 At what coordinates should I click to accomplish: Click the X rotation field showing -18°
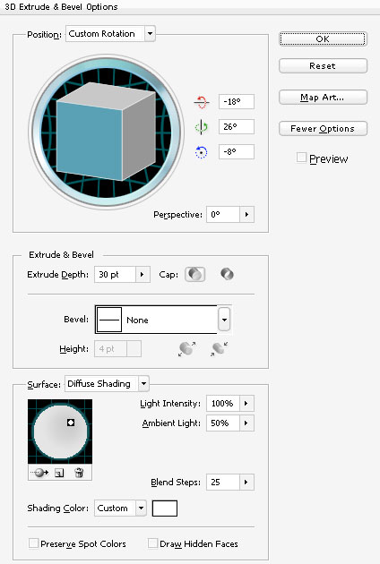tap(237, 102)
